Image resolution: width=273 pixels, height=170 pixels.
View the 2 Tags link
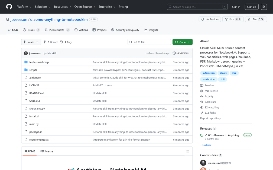point(66,42)
